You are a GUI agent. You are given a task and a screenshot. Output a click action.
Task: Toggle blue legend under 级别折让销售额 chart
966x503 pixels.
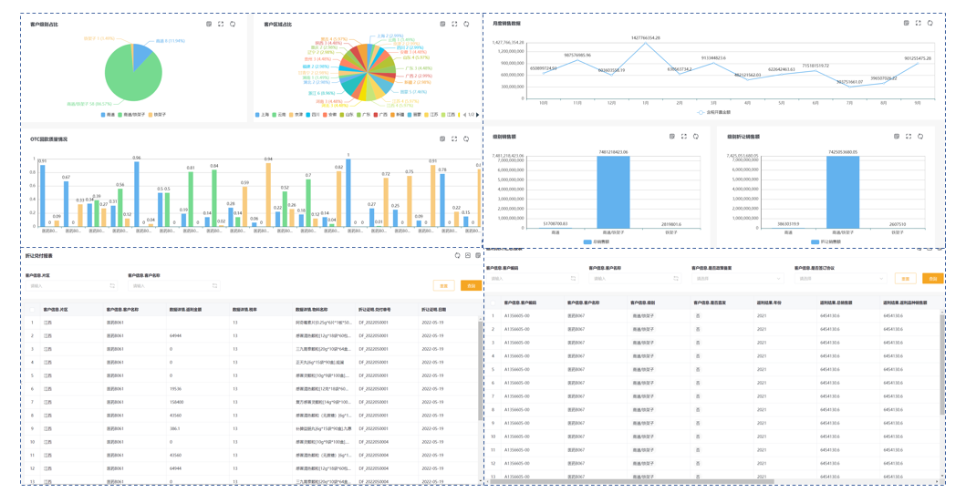pos(826,242)
